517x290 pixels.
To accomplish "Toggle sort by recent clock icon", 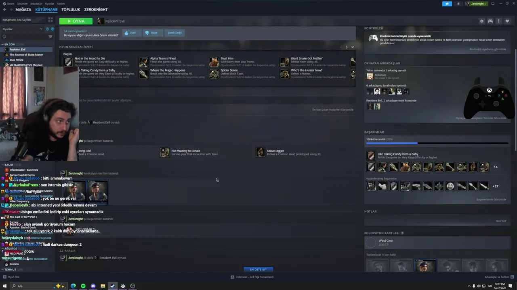I will [47, 29].
